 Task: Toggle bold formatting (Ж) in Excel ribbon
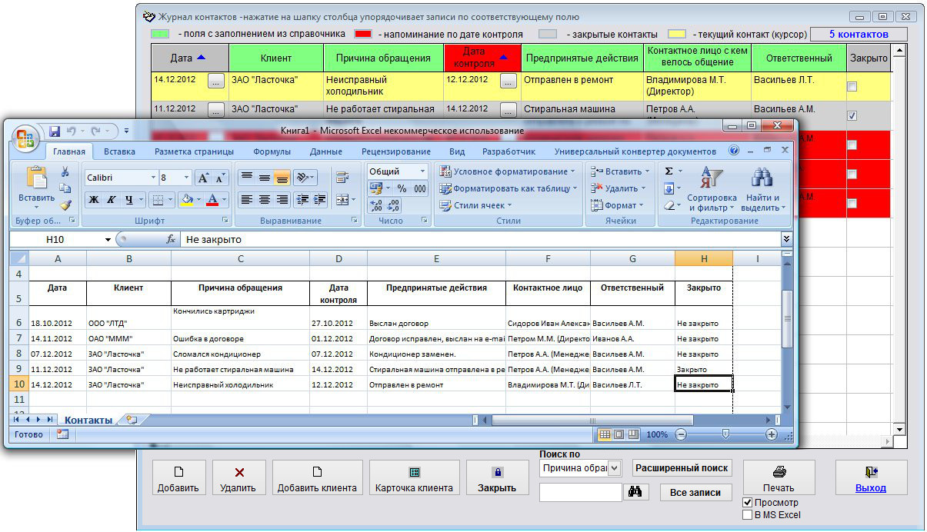coord(93,200)
